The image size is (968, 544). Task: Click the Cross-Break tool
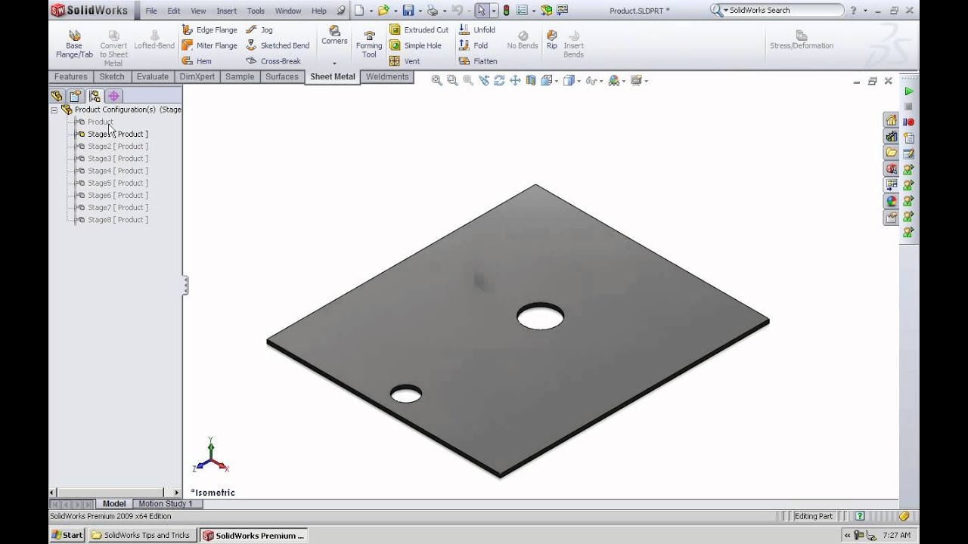tap(273, 61)
